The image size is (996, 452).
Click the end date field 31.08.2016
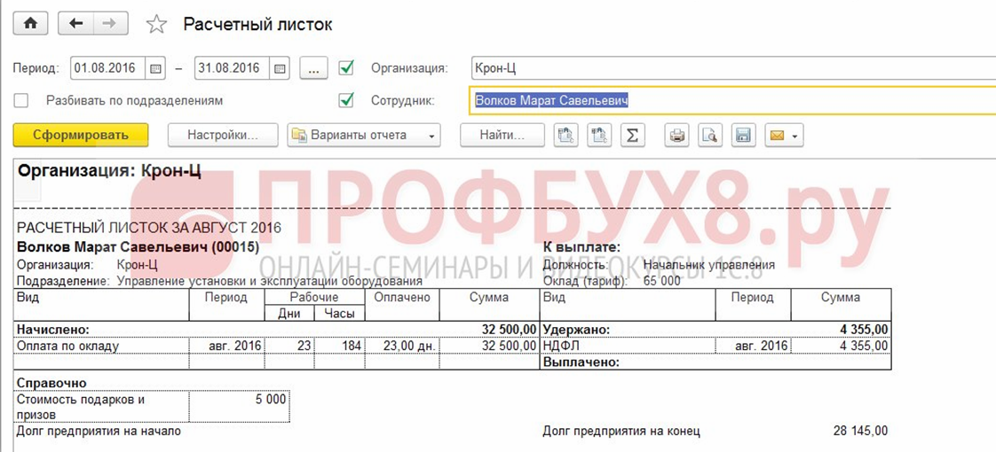(x=233, y=68)
